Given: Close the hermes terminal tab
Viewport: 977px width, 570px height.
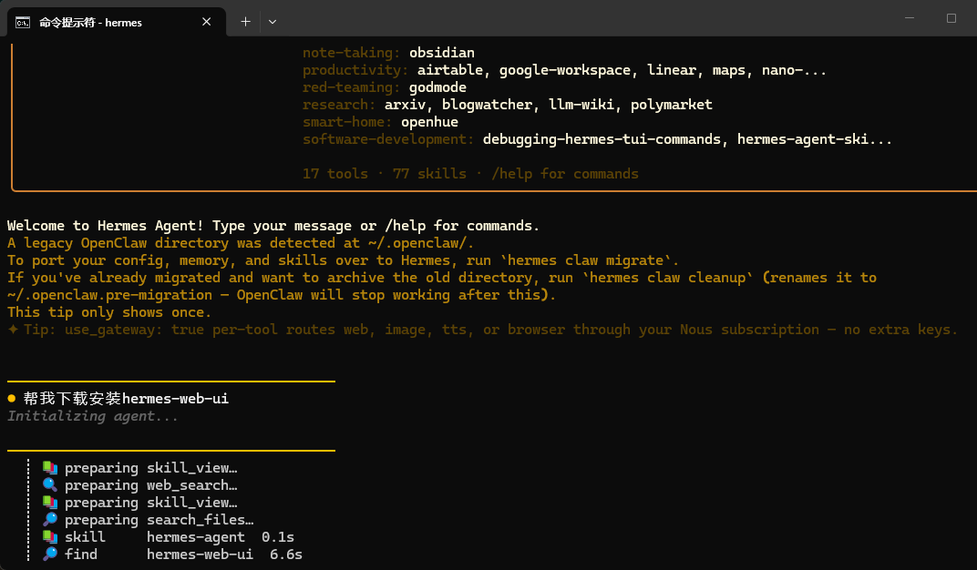Looking at the screenshot, I should (206, 22).
